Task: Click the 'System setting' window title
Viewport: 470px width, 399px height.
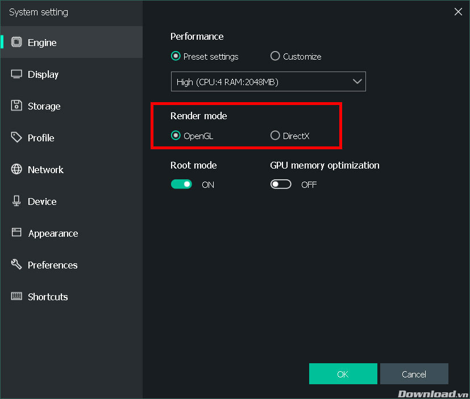Action: tap(39, 12)
